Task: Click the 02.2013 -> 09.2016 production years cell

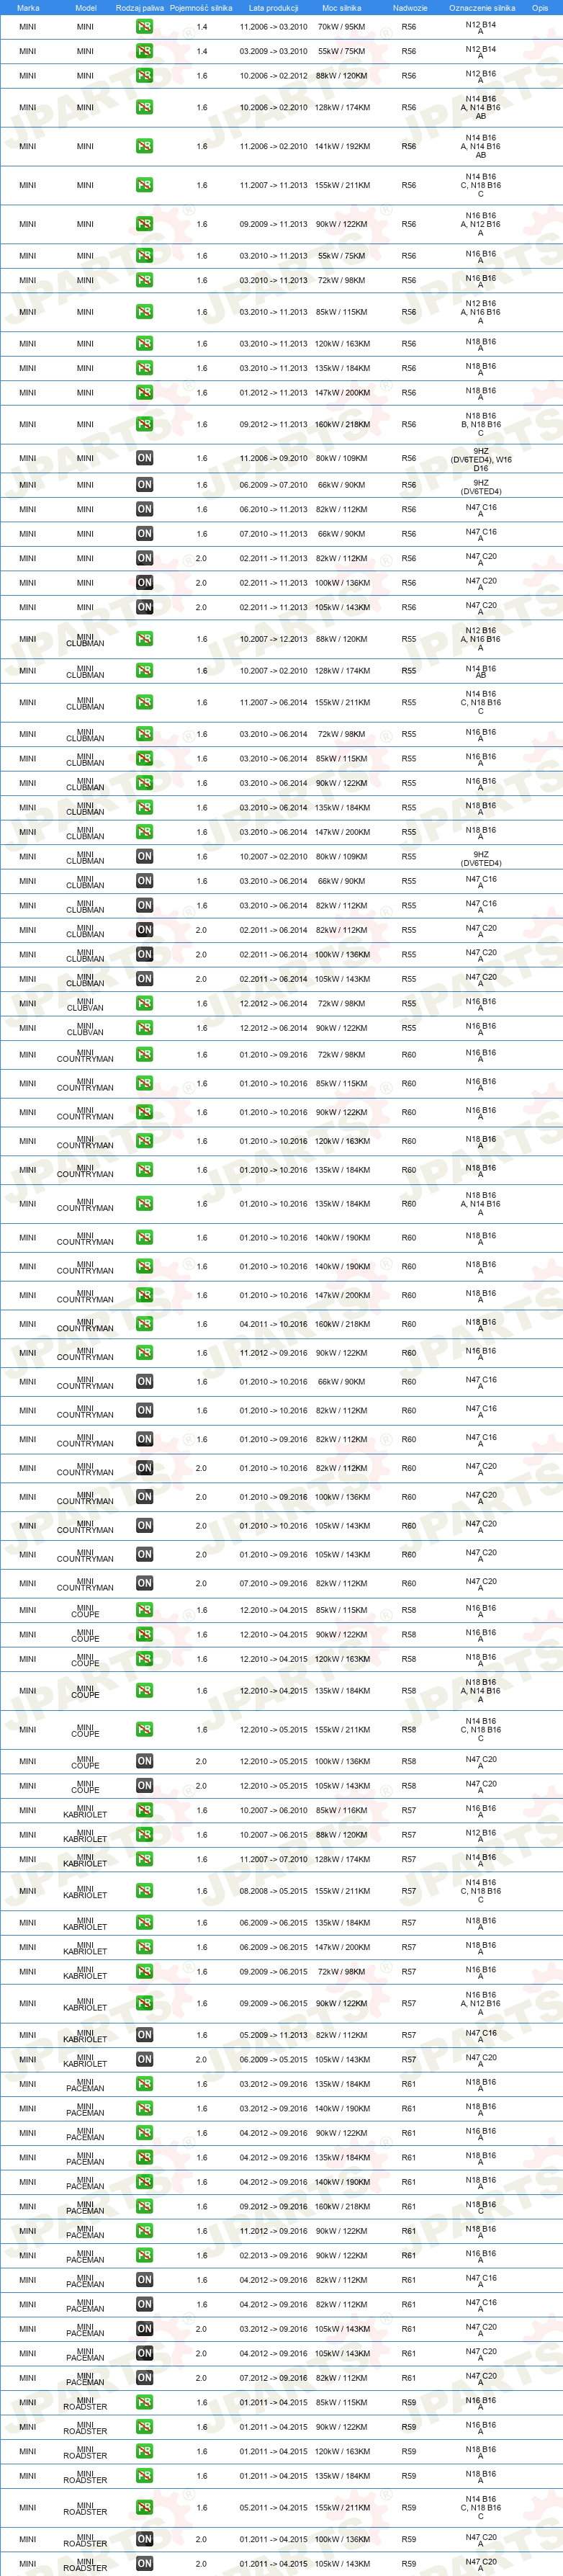Action: tap(274, 2255)
